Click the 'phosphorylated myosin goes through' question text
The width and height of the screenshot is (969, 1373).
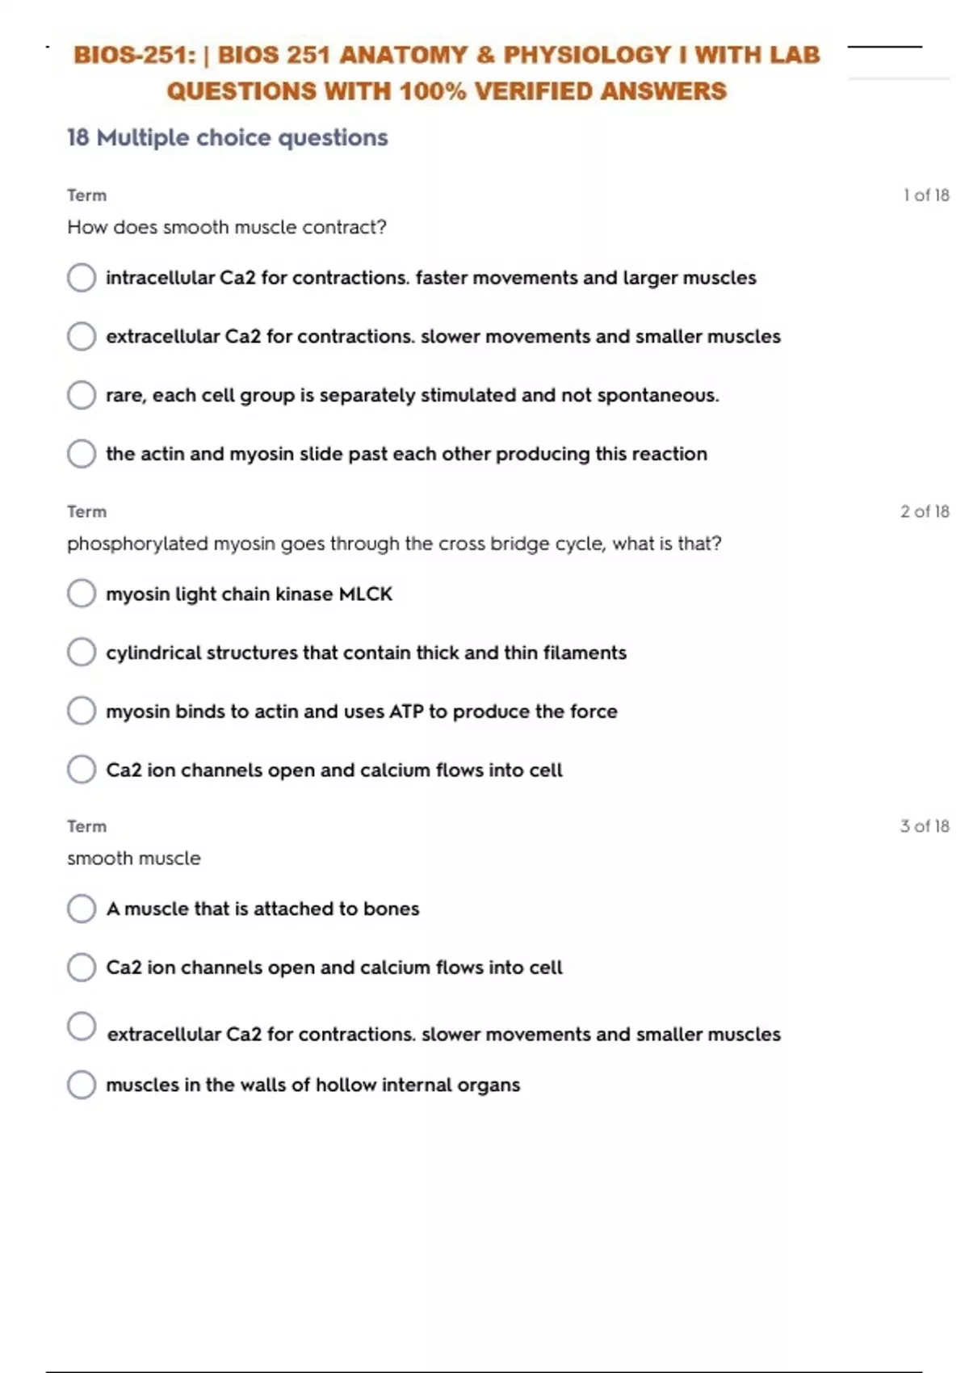(394, 544)
